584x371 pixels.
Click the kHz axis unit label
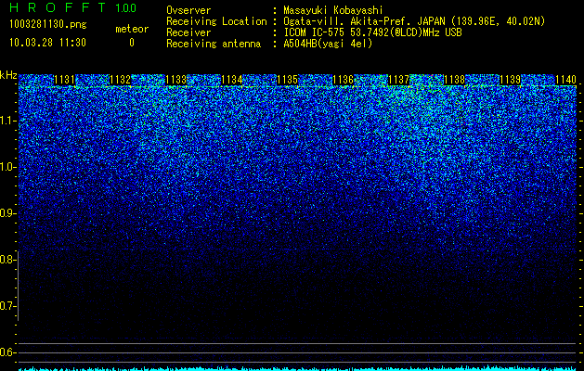[x=8, y=75]
